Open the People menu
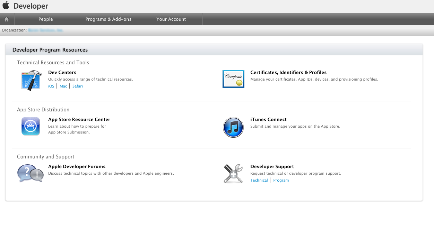434x238 pixels. tap(45, 19)
